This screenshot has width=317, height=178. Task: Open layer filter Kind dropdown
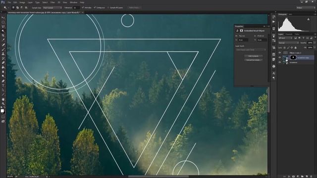coord(285,38)
